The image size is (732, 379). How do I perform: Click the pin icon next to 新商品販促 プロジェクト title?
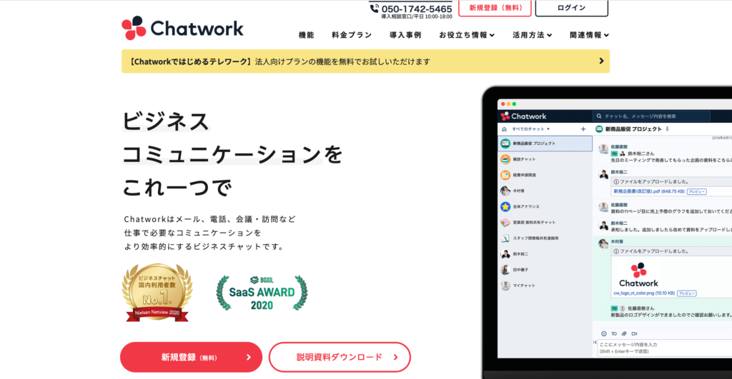667,129
